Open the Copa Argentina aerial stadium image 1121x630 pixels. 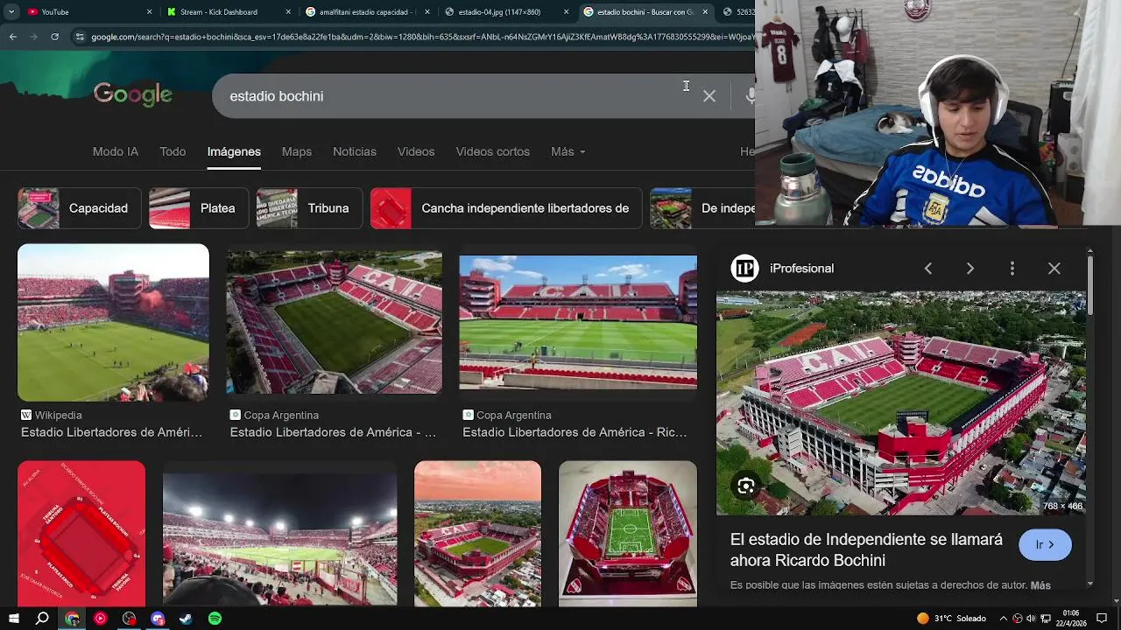[x=335, y=323]
